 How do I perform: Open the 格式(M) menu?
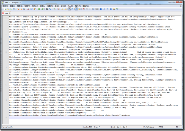(35, 6)
